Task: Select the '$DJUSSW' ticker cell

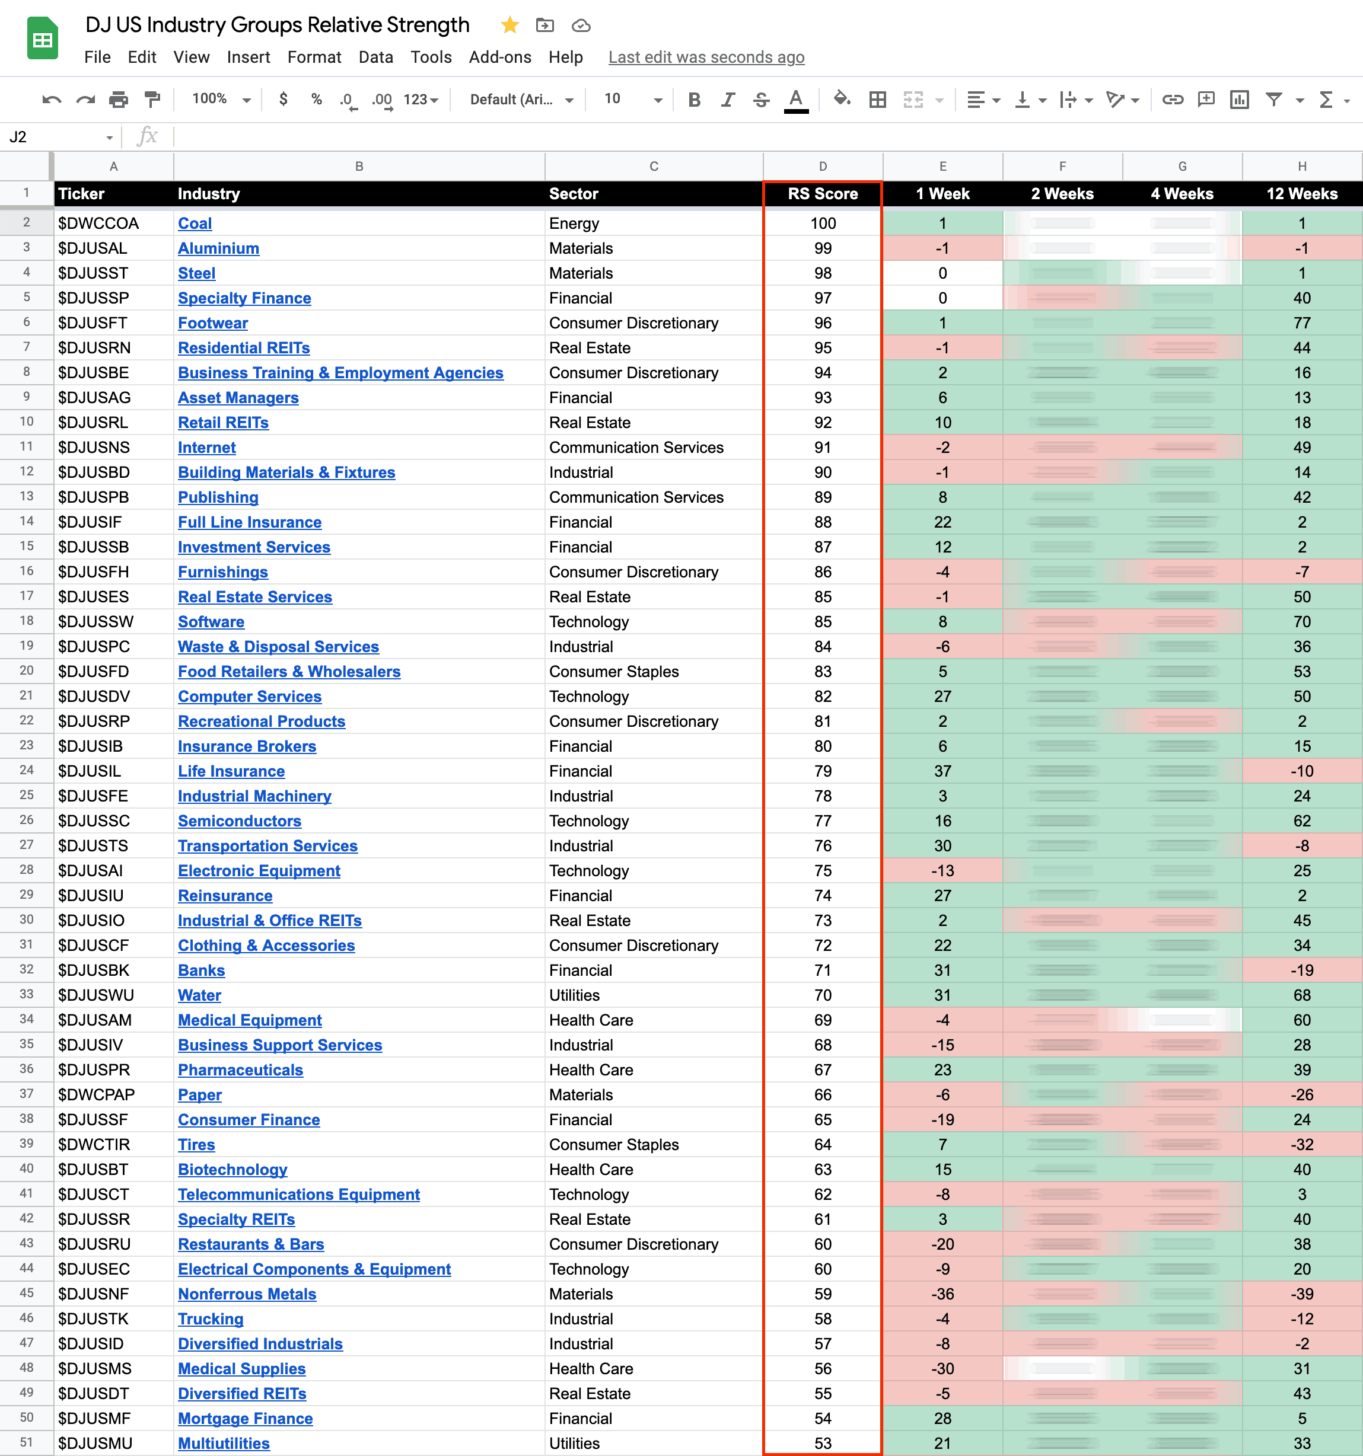Action: 114,622
